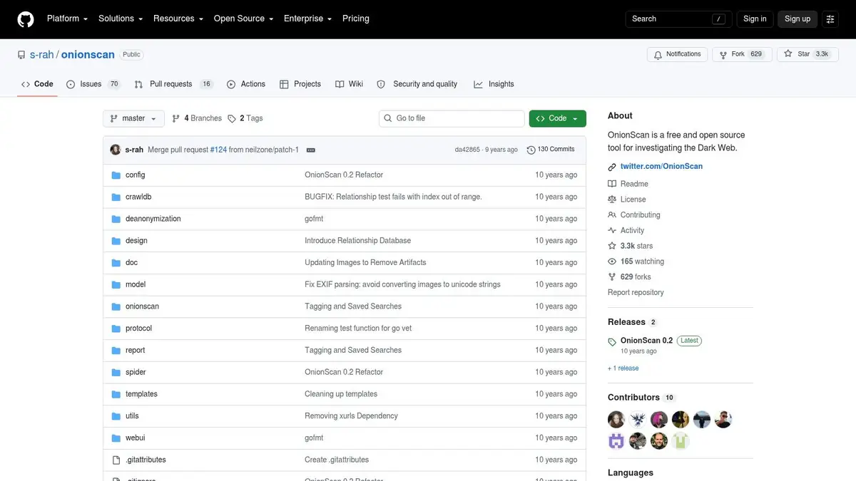Open the Enterprise dropdown menu
This screenshot has height=481, width=856.
308,19
